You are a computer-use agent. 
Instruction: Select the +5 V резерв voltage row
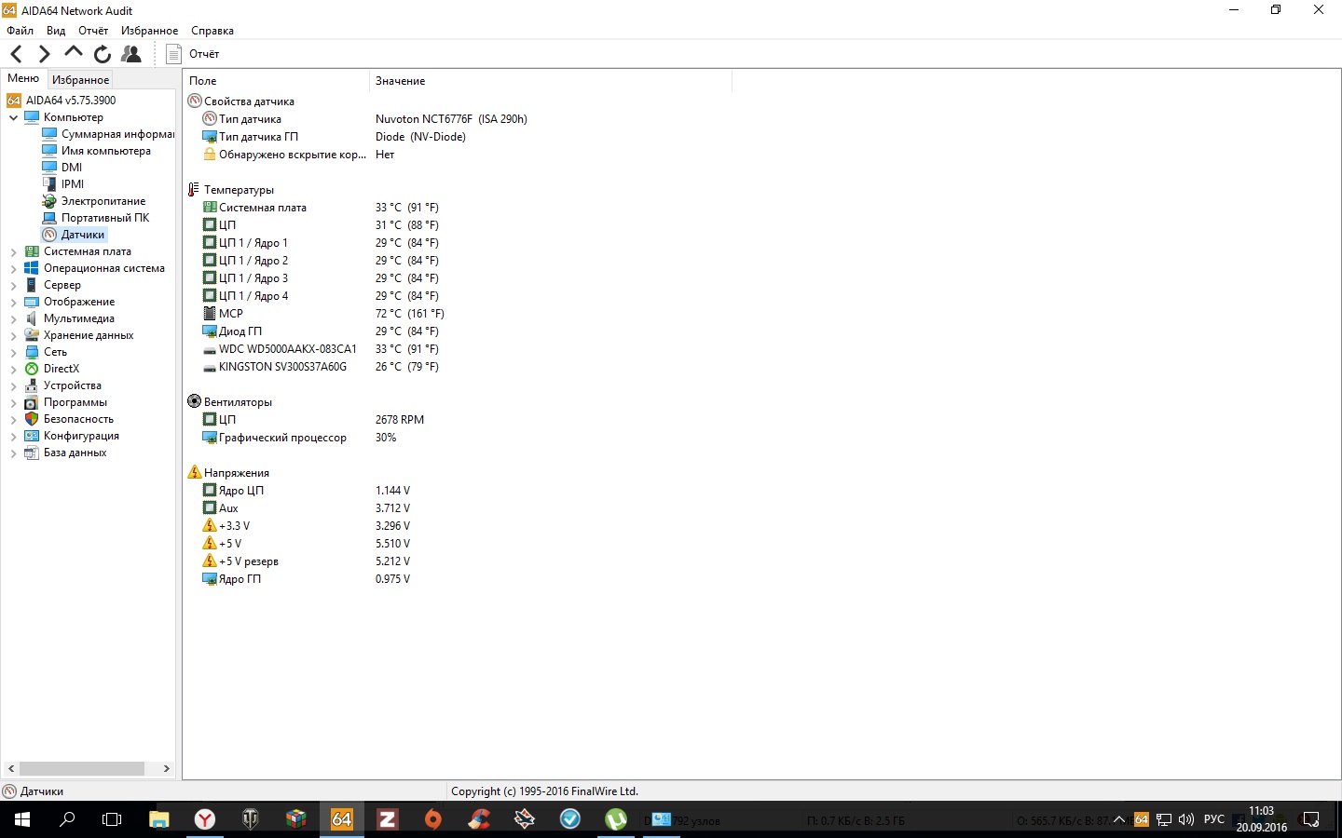click(248, 561)
